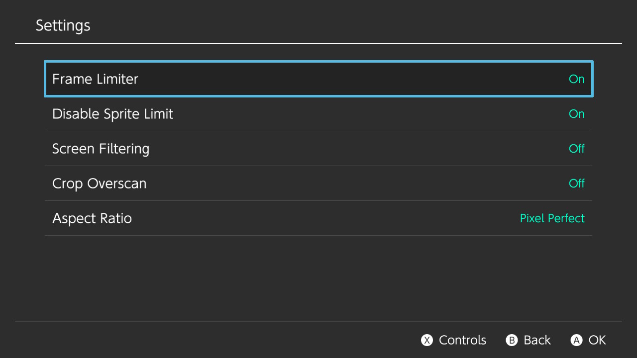
Task: Toggle Crop Overscan Off value
Action: pyautogui.click(x=576, y=183)
